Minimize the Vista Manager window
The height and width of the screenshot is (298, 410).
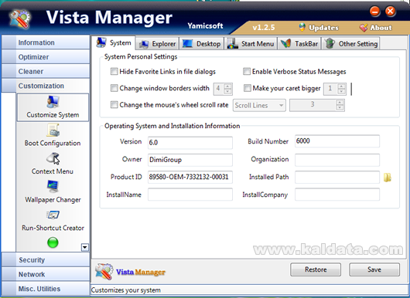[374, 12]
